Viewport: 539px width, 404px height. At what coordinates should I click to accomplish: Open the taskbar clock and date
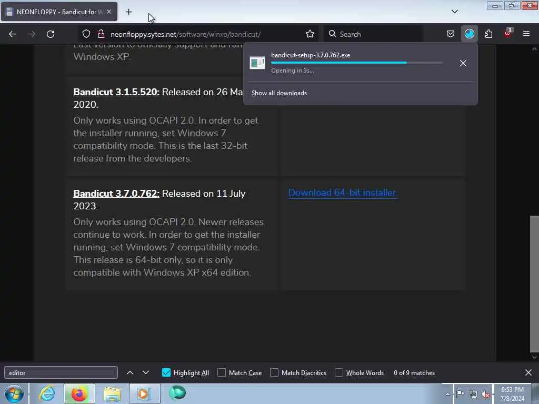(x=512, y=395)
